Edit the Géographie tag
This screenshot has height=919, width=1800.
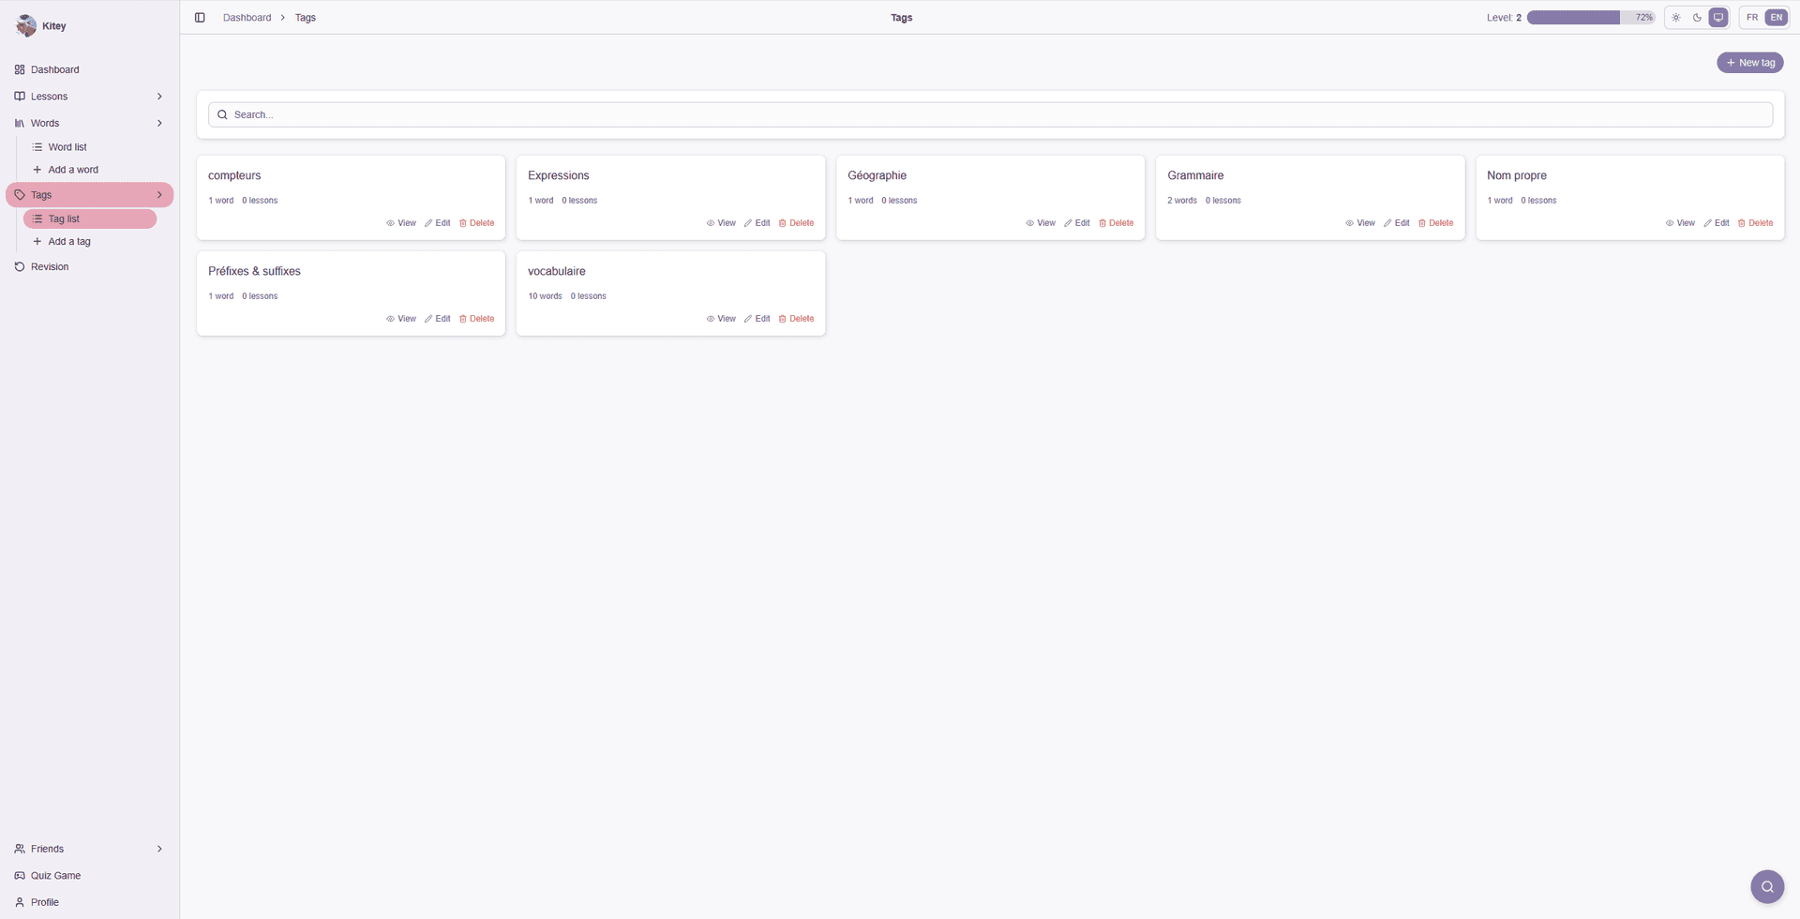tap(1077, 223)
